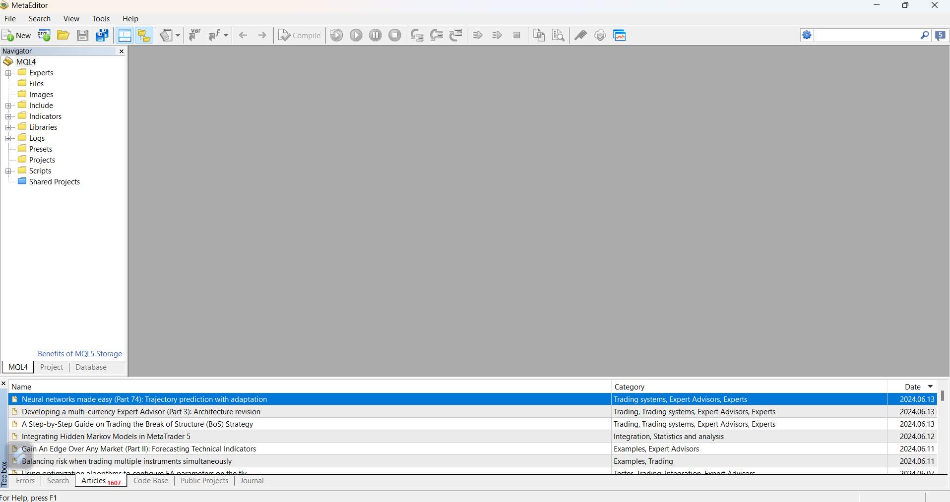
Task: Open the View menu
Action: click(71, 18)
